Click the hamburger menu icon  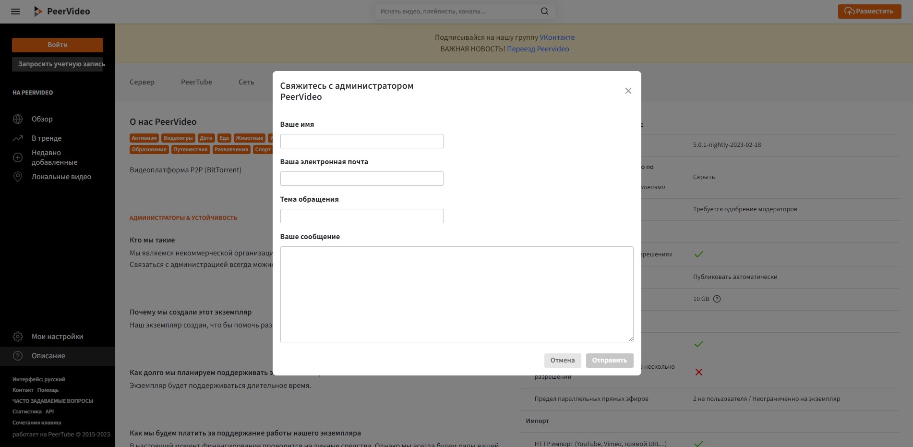click(15, 12)
